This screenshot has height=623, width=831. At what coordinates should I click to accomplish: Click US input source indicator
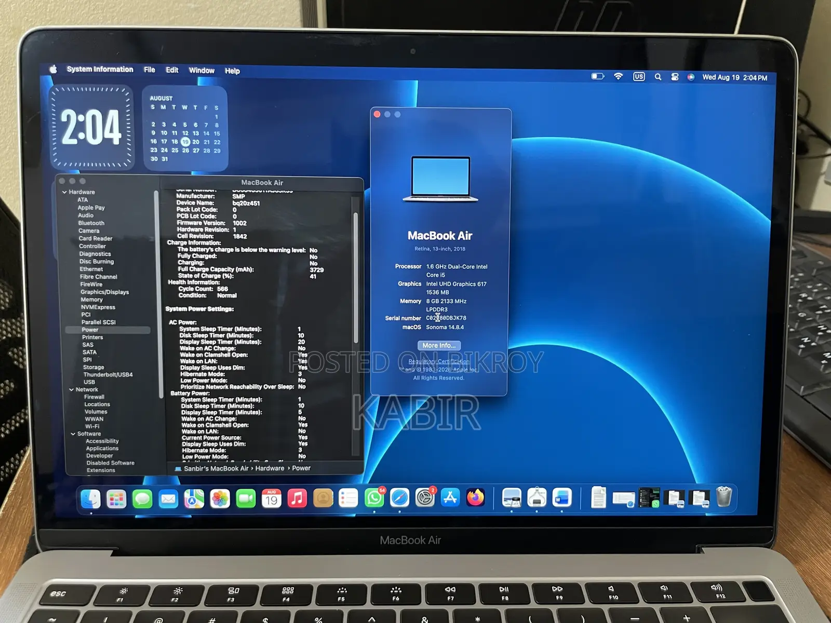tap(639, 76)
